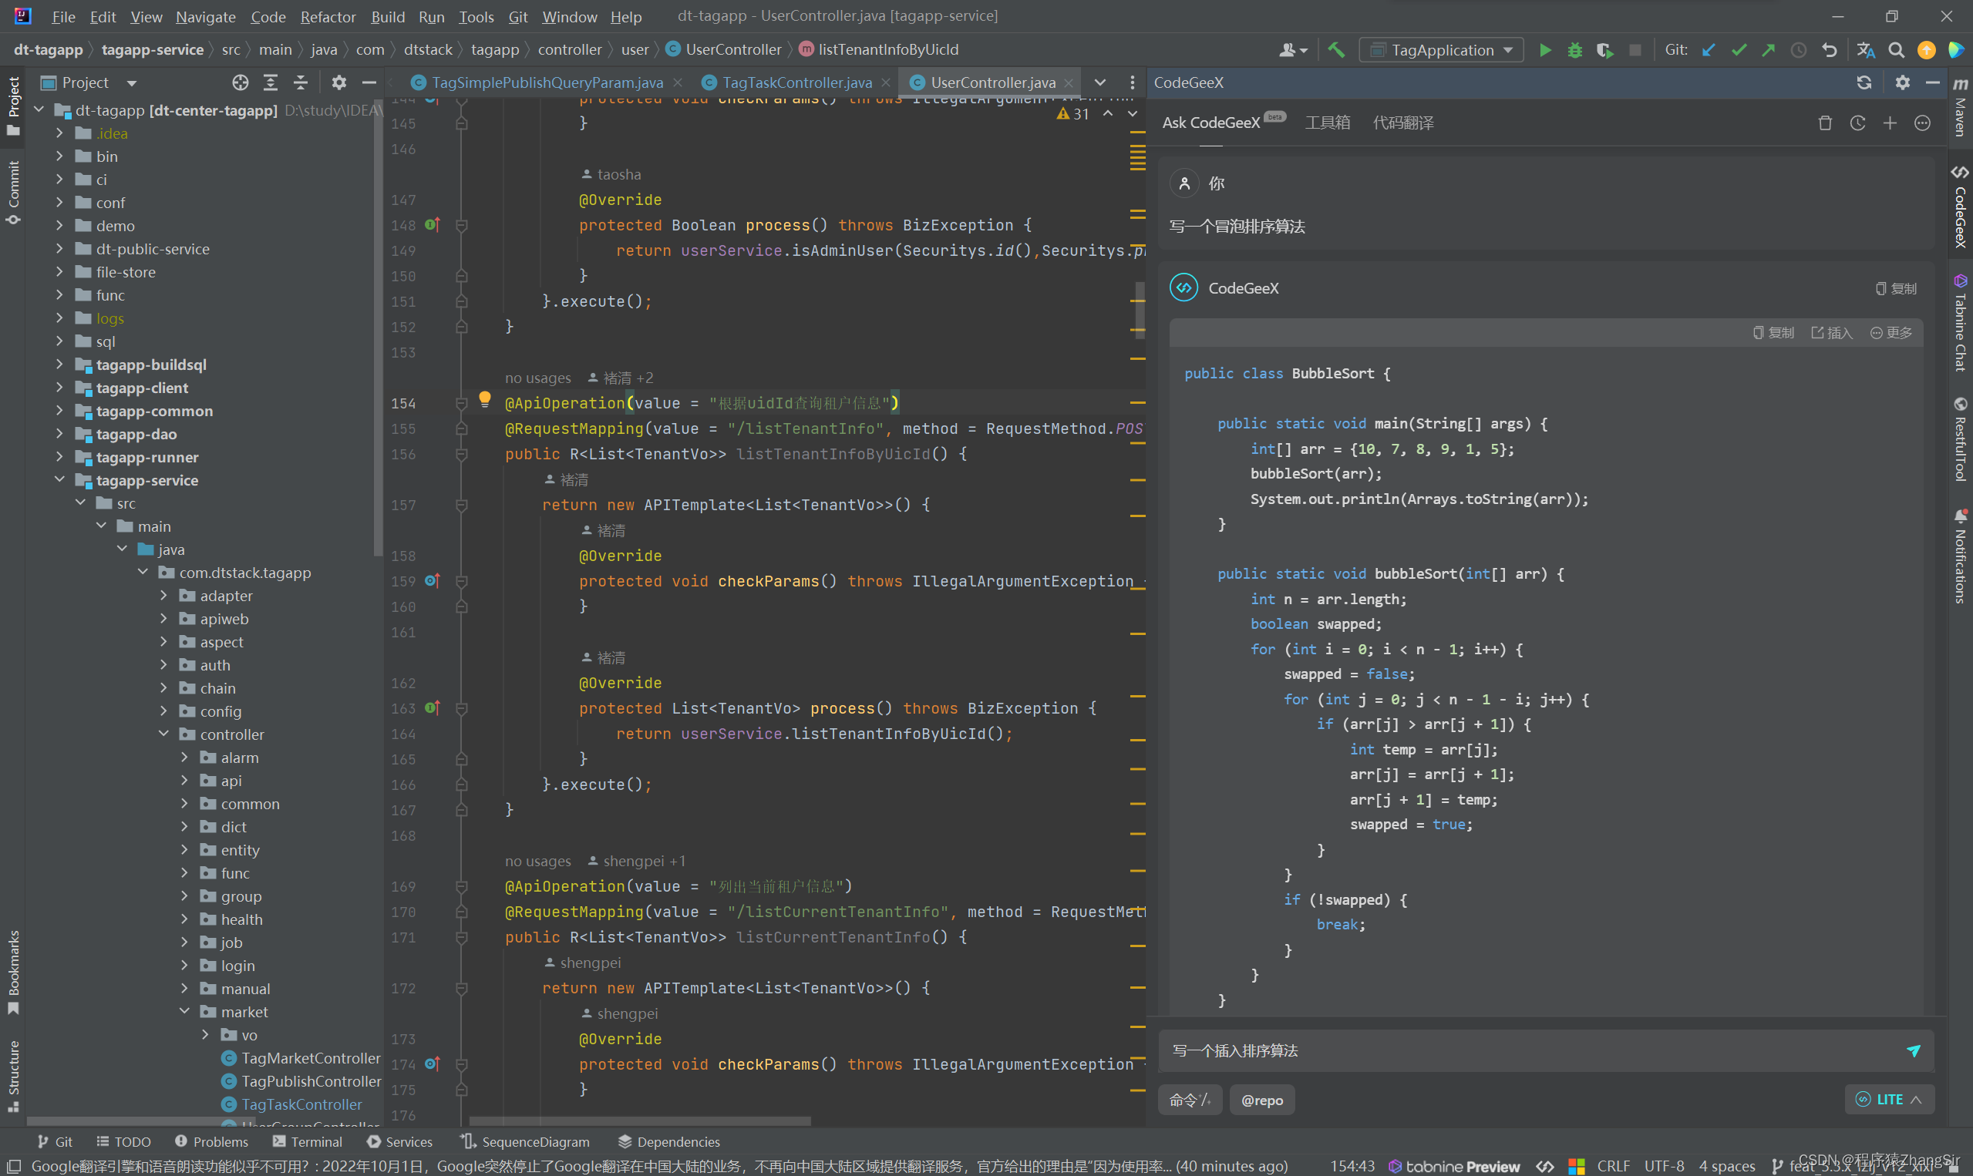This screenshot has width=1973, height=1176.
Task: Build project with the hammer icon
Action: tap(1336, 50)
